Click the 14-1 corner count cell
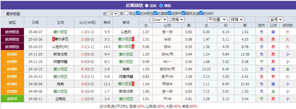The image size is (296, 109). coord(107,47)
